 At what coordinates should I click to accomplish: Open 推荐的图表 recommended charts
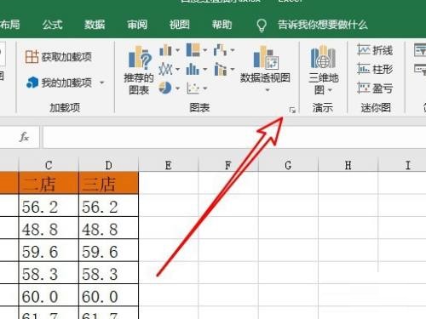(x=139, y=70)
